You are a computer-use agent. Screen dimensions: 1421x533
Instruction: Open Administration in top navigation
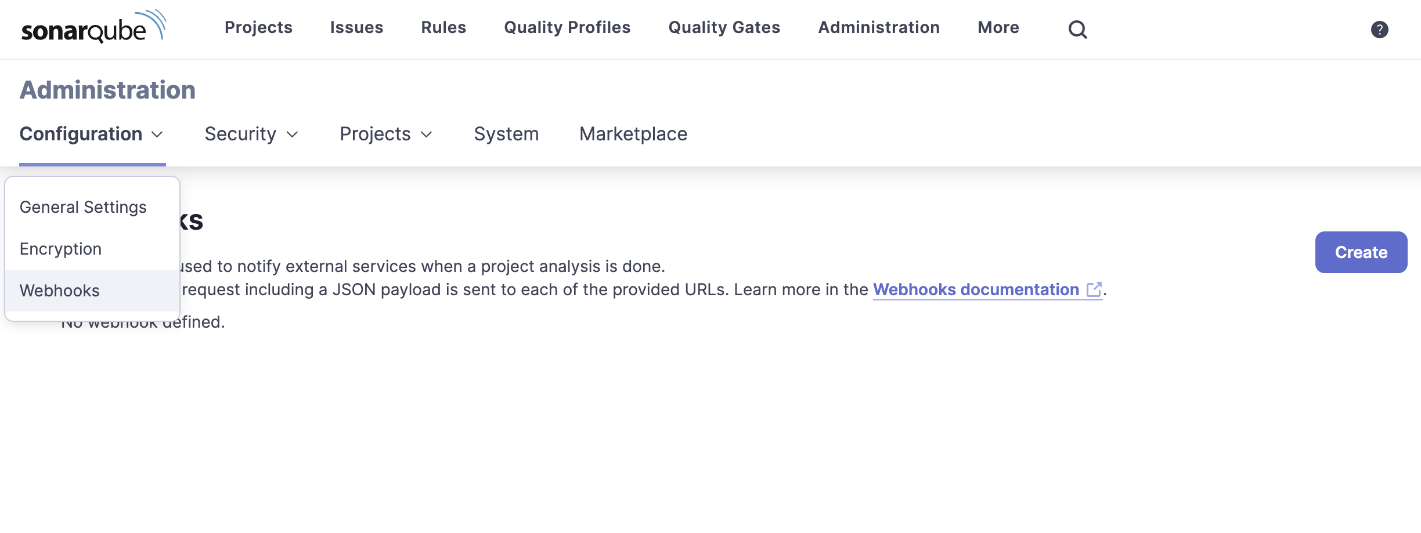tap(879, 27)
